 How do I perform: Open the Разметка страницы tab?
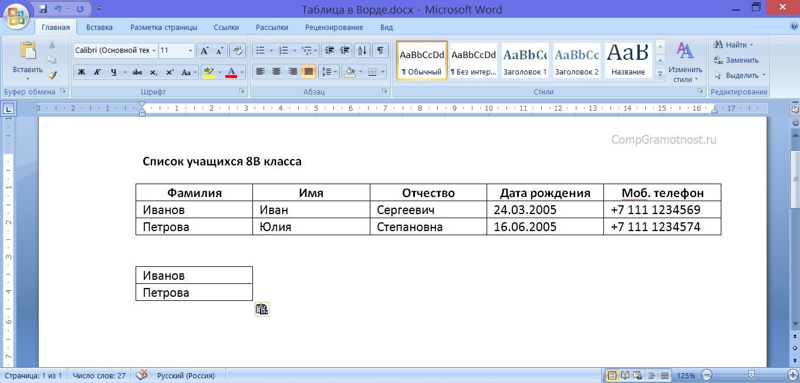click(163, 27)
